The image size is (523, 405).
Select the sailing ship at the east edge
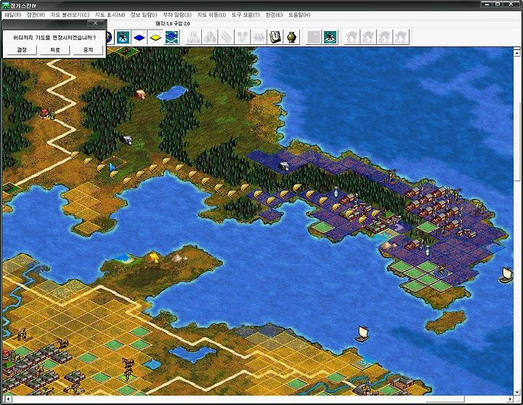506,275
